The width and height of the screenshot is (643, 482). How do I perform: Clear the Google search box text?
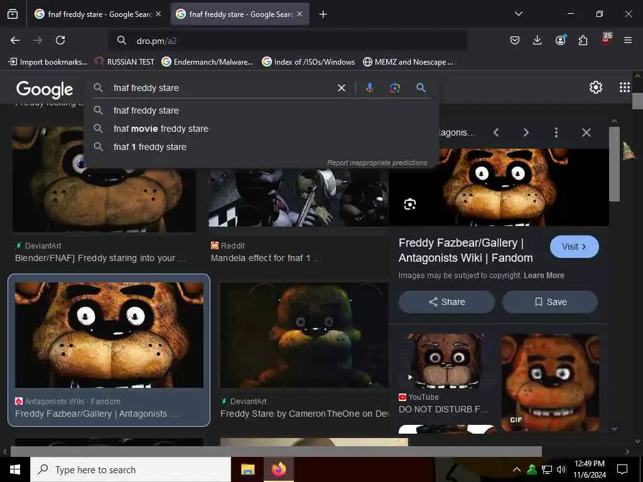click(341, 88)
